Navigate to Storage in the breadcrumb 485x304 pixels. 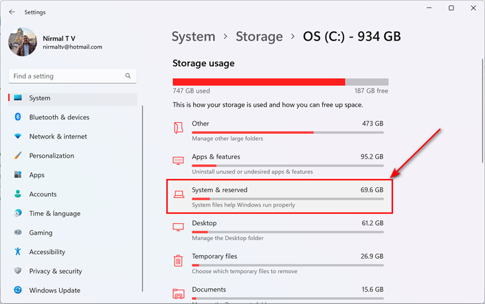259,36
